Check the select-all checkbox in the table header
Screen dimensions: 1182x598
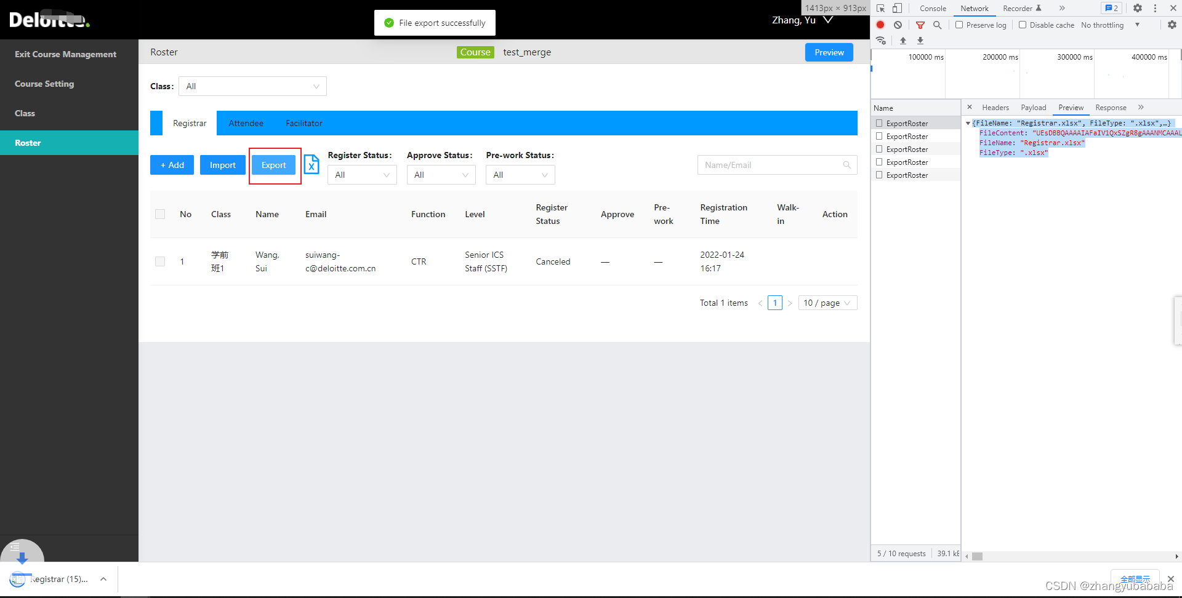tap(160, 214)
